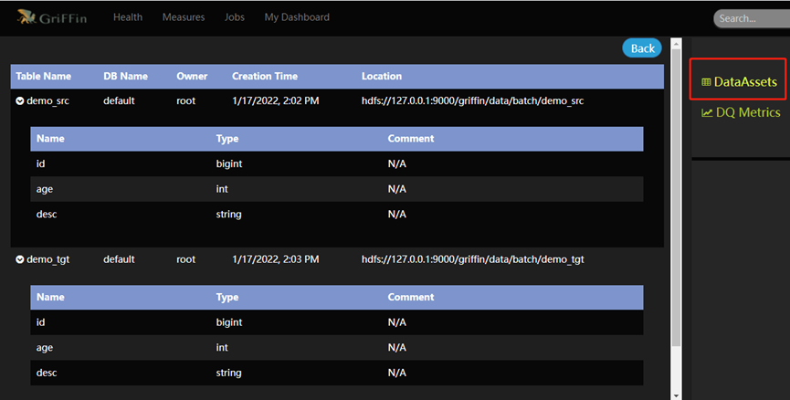The image size is (790, 400).
Task: Click the Griffin brand name
Action: (63, 18)
